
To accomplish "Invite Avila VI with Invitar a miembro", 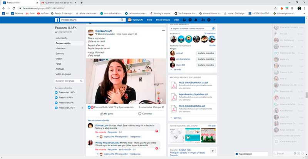I will tap(206, 53).
